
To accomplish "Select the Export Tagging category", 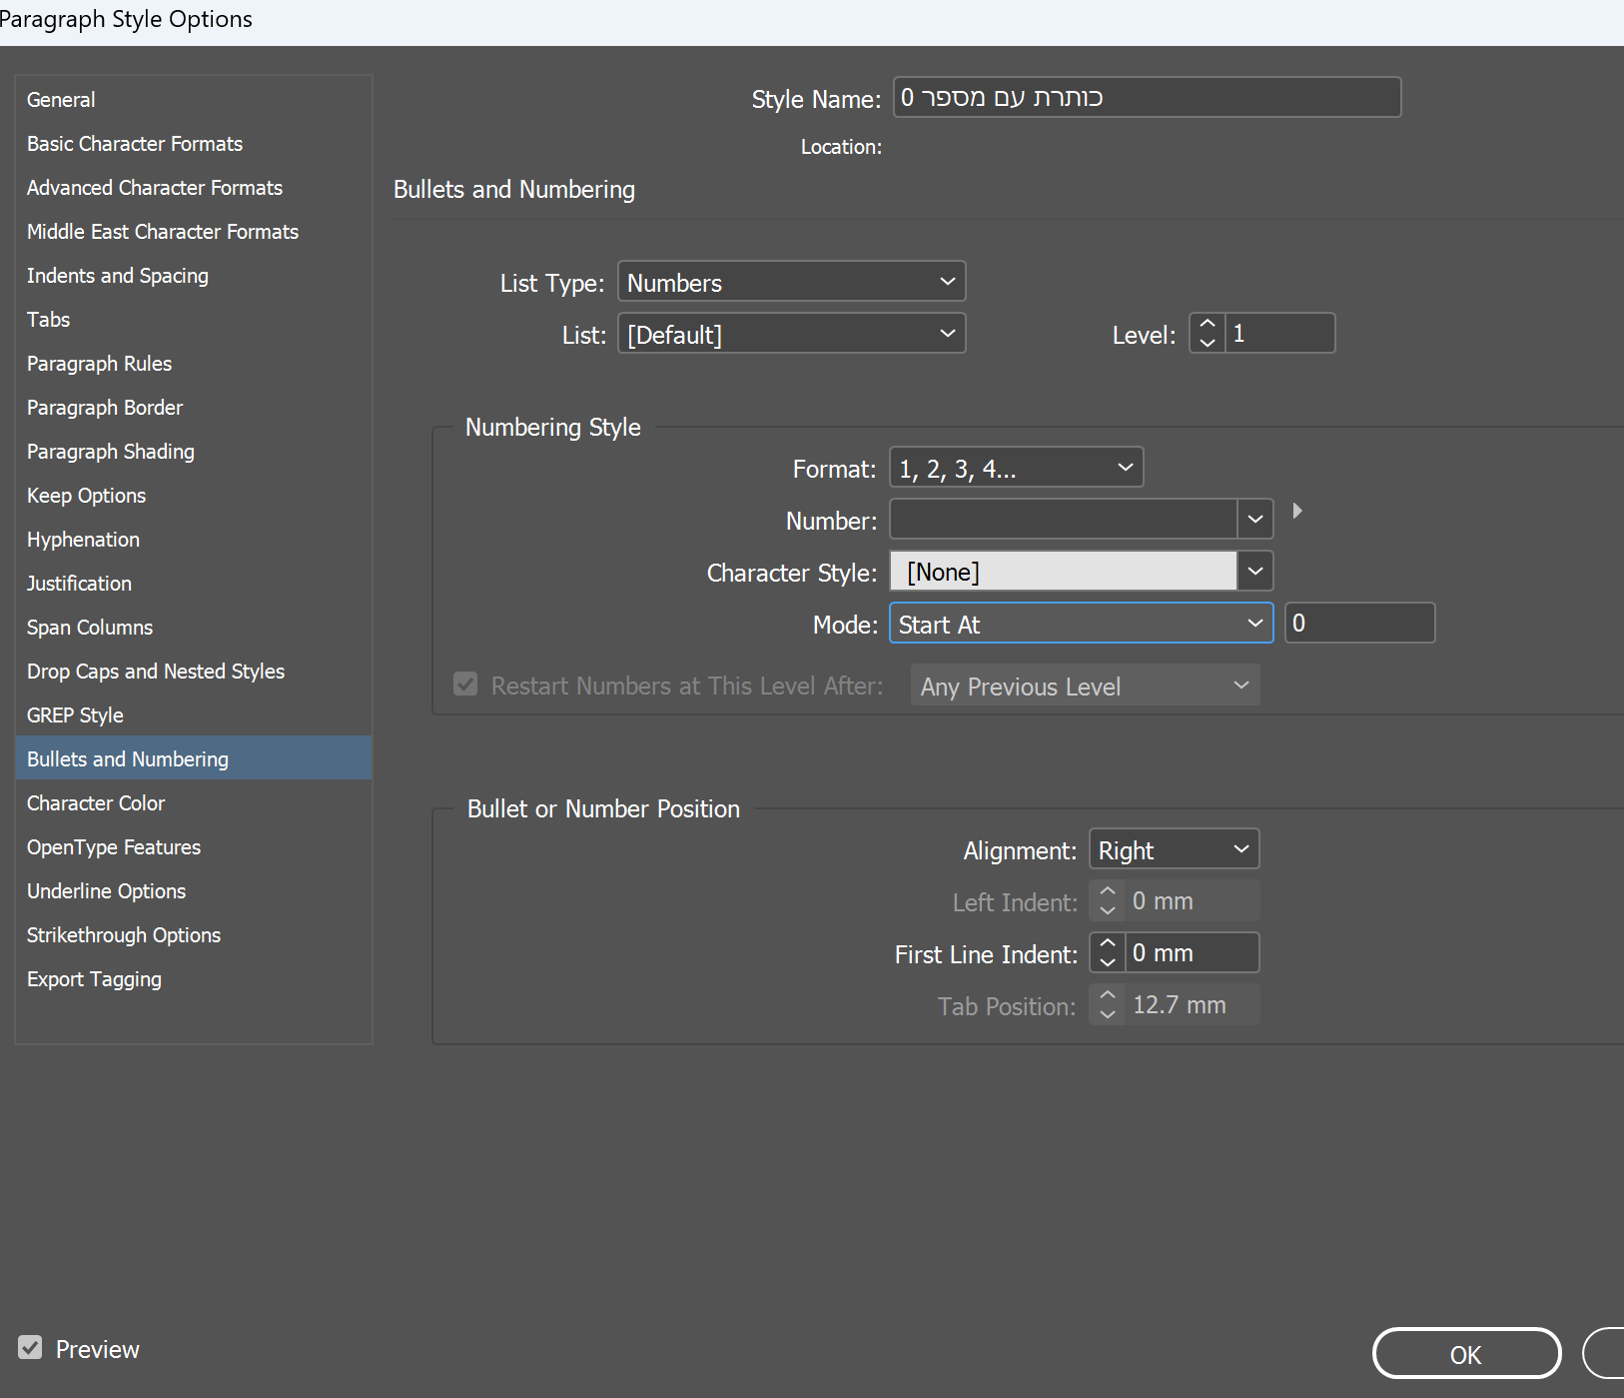I will click(x=94, y=979).
